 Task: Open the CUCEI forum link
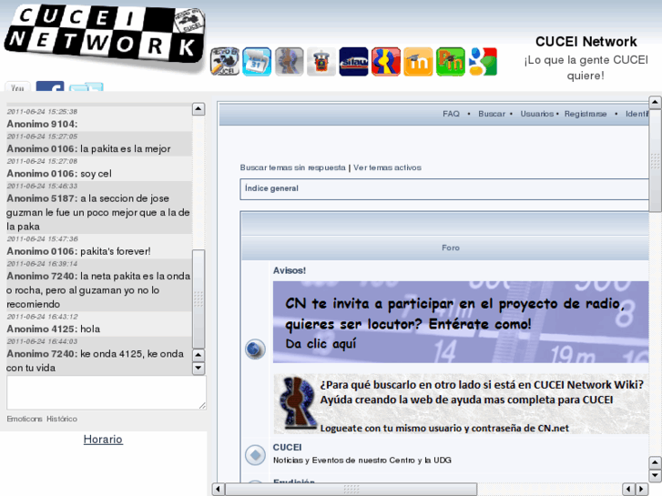coord(287,448)
